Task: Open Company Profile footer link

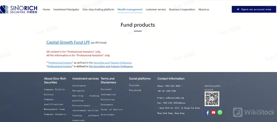Action: (x=54, y=89)
